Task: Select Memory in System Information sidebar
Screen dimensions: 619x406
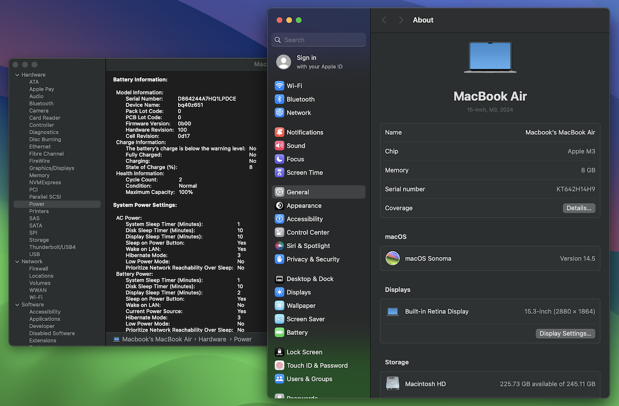Action: coord(39,175)
